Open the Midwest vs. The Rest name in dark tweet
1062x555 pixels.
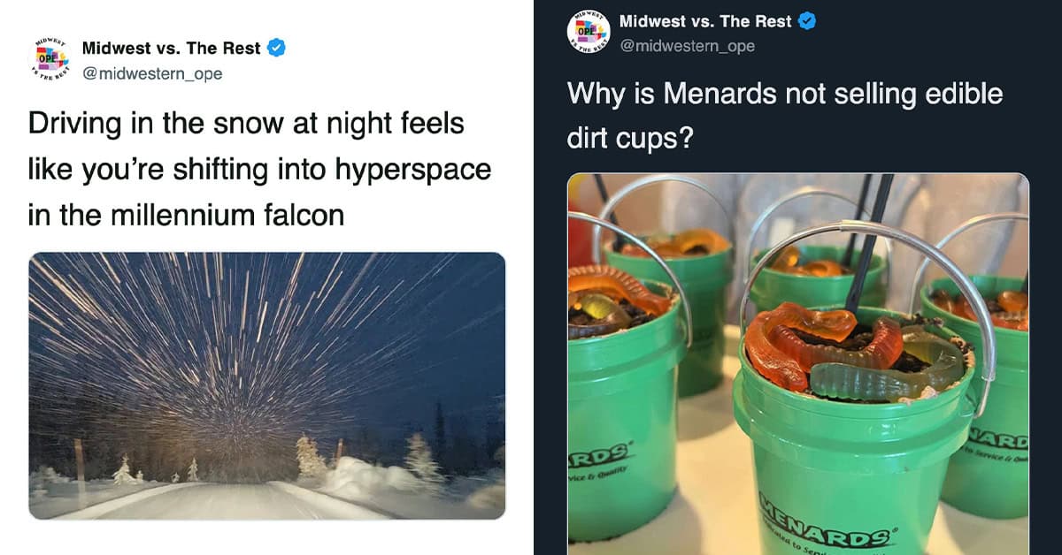(704, 21)
